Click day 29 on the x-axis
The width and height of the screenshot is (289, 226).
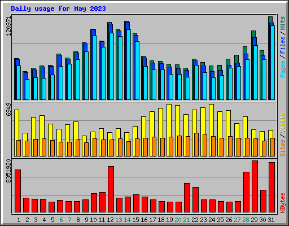tap(254, 220)
